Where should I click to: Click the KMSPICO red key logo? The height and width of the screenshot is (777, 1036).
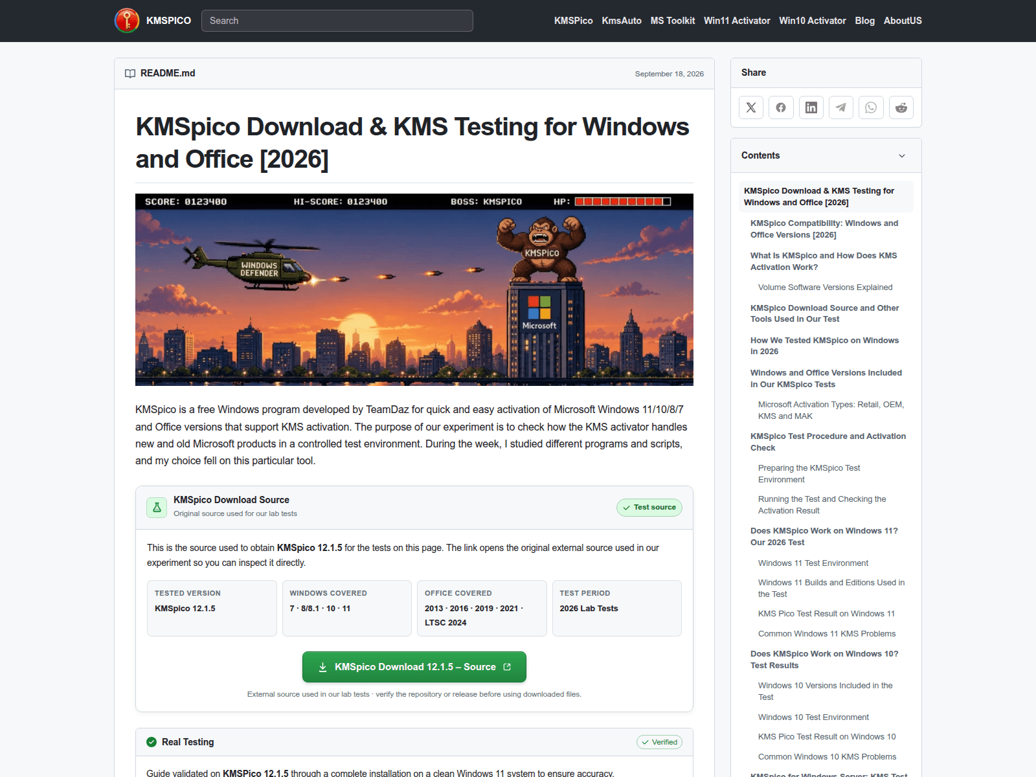click(127, 21)
